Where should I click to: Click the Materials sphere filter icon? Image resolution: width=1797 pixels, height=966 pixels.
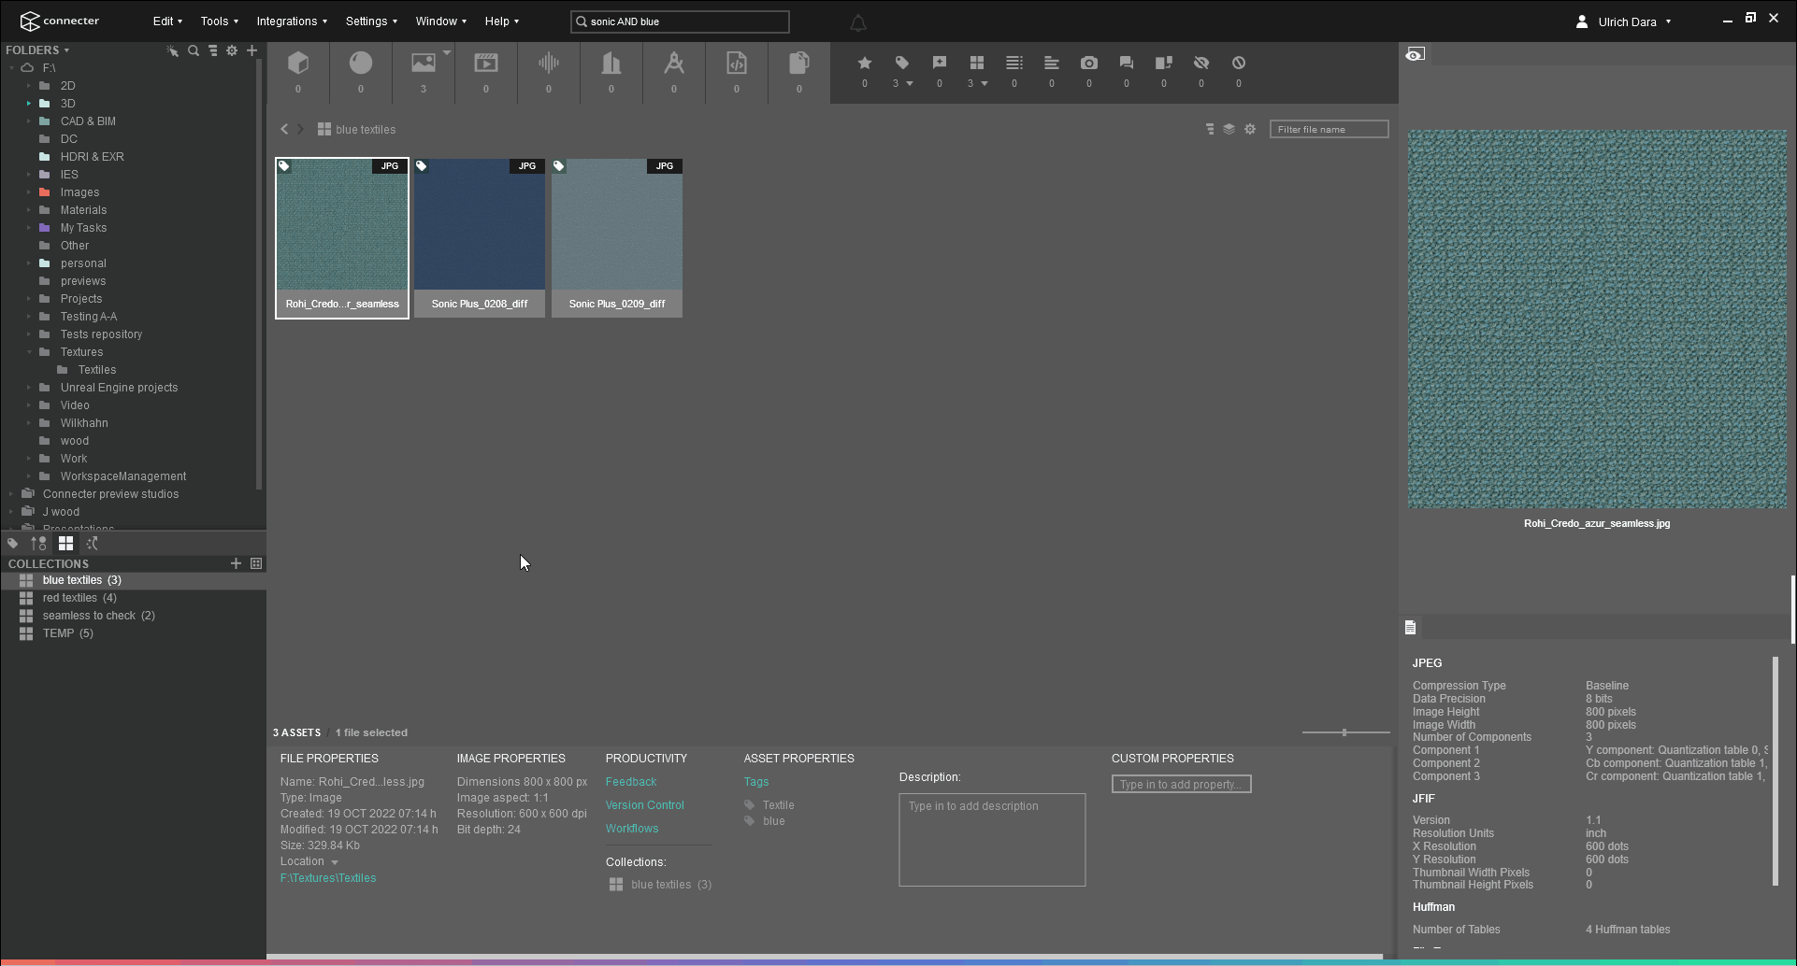[x=360, y=63]
